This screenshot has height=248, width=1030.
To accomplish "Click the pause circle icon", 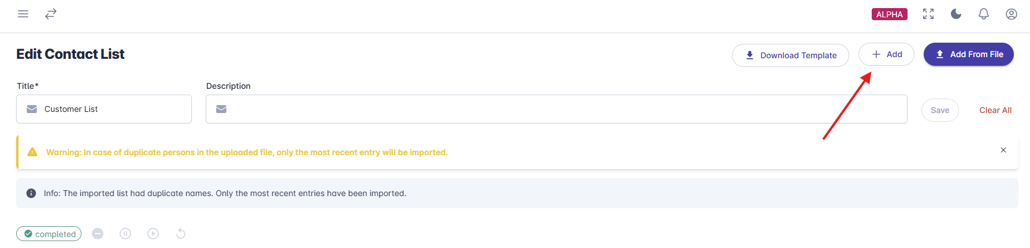I will (125, 234).
